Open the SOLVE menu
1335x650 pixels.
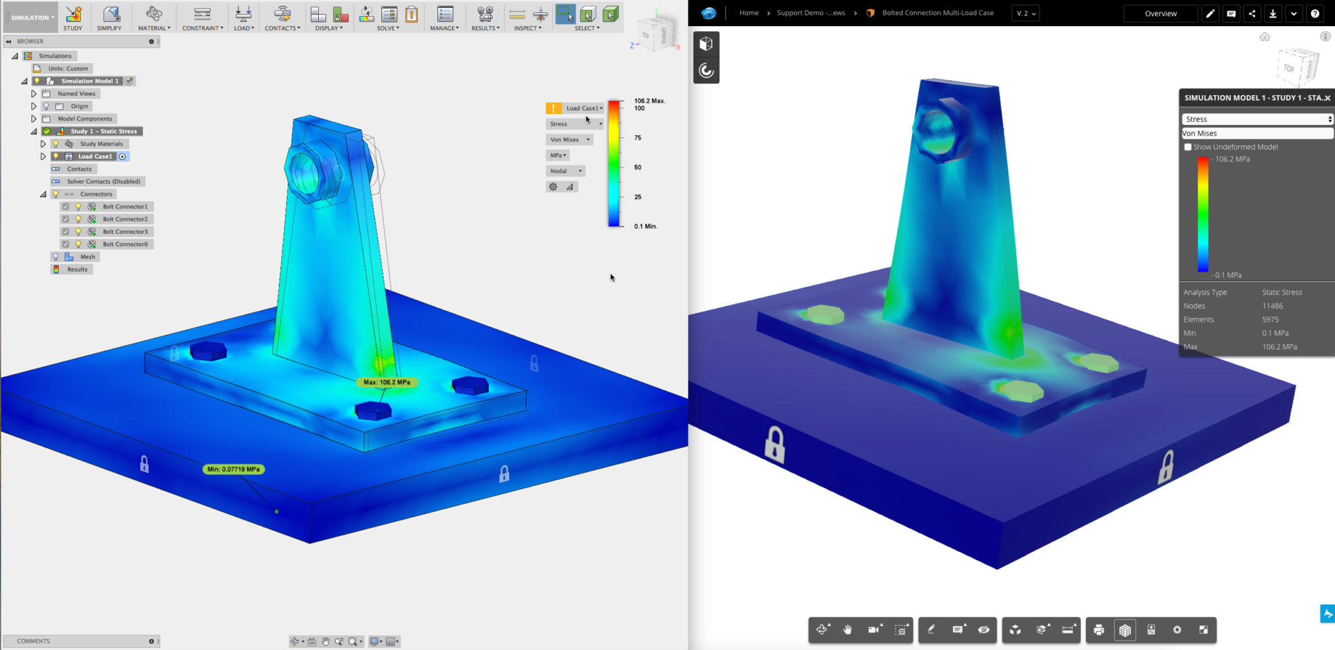(388, 28)
